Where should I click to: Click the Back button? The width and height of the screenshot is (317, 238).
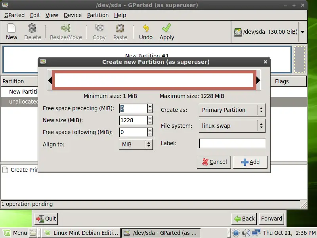pos(244,219)
